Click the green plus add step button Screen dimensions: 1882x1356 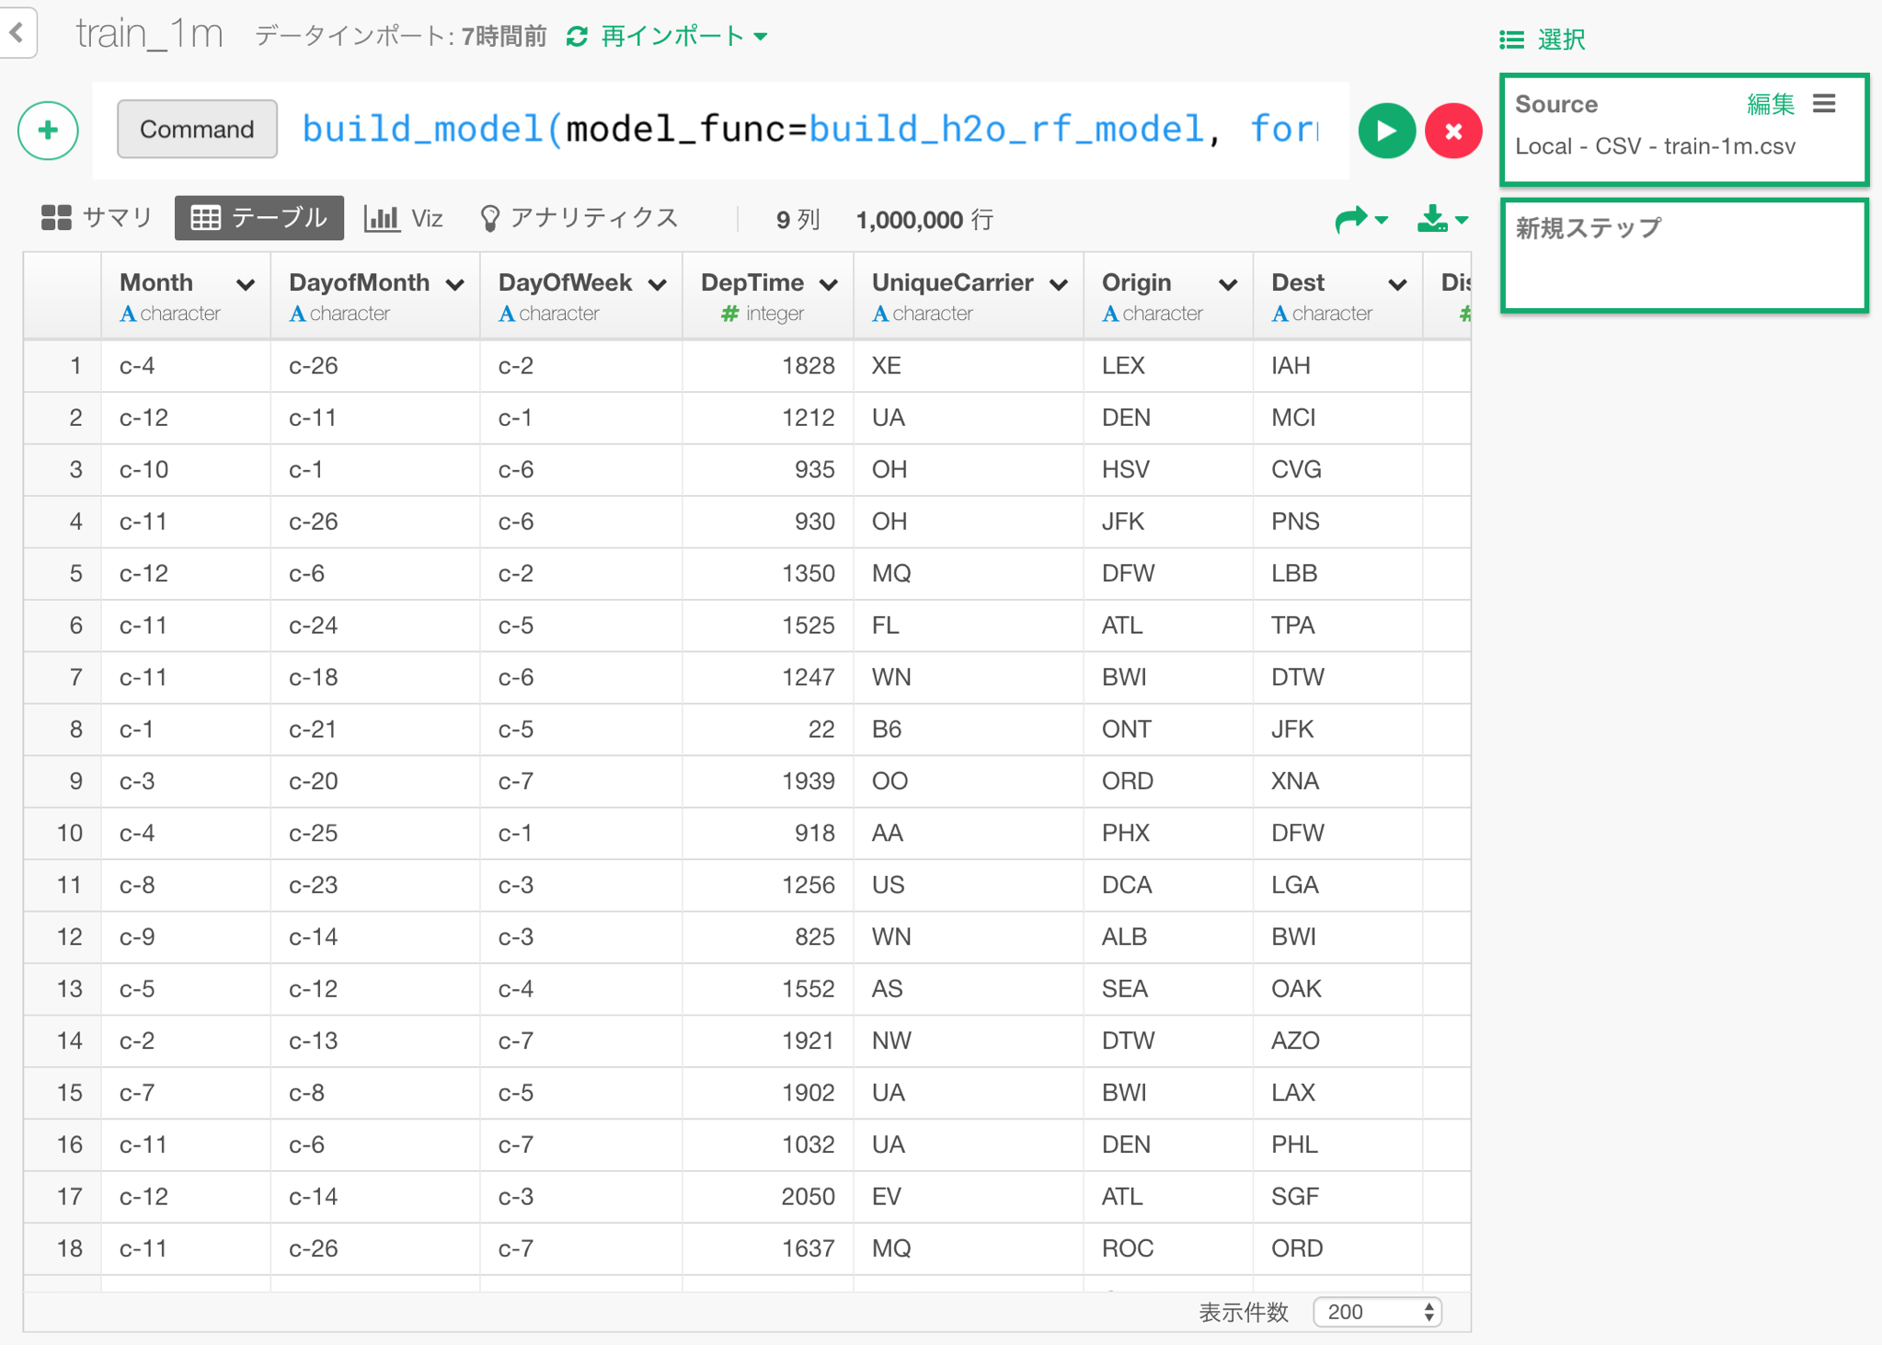point(48,130)
